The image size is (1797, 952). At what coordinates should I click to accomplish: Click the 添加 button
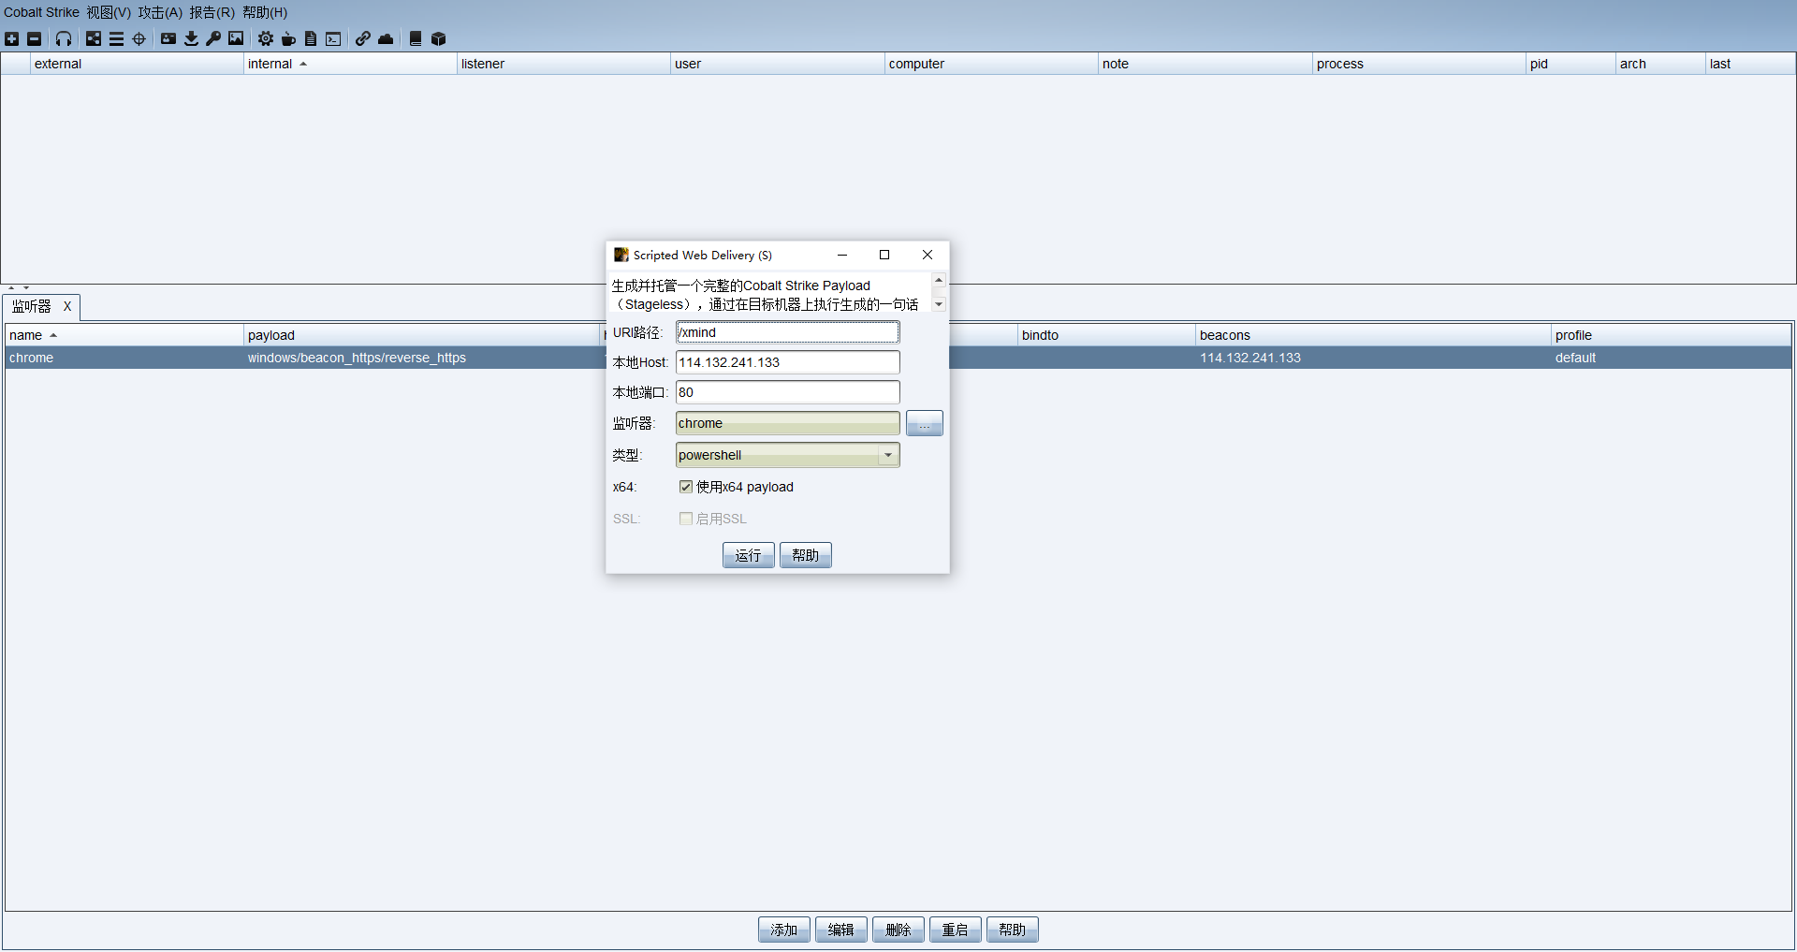pyautogui.click(x=784, y=930)
